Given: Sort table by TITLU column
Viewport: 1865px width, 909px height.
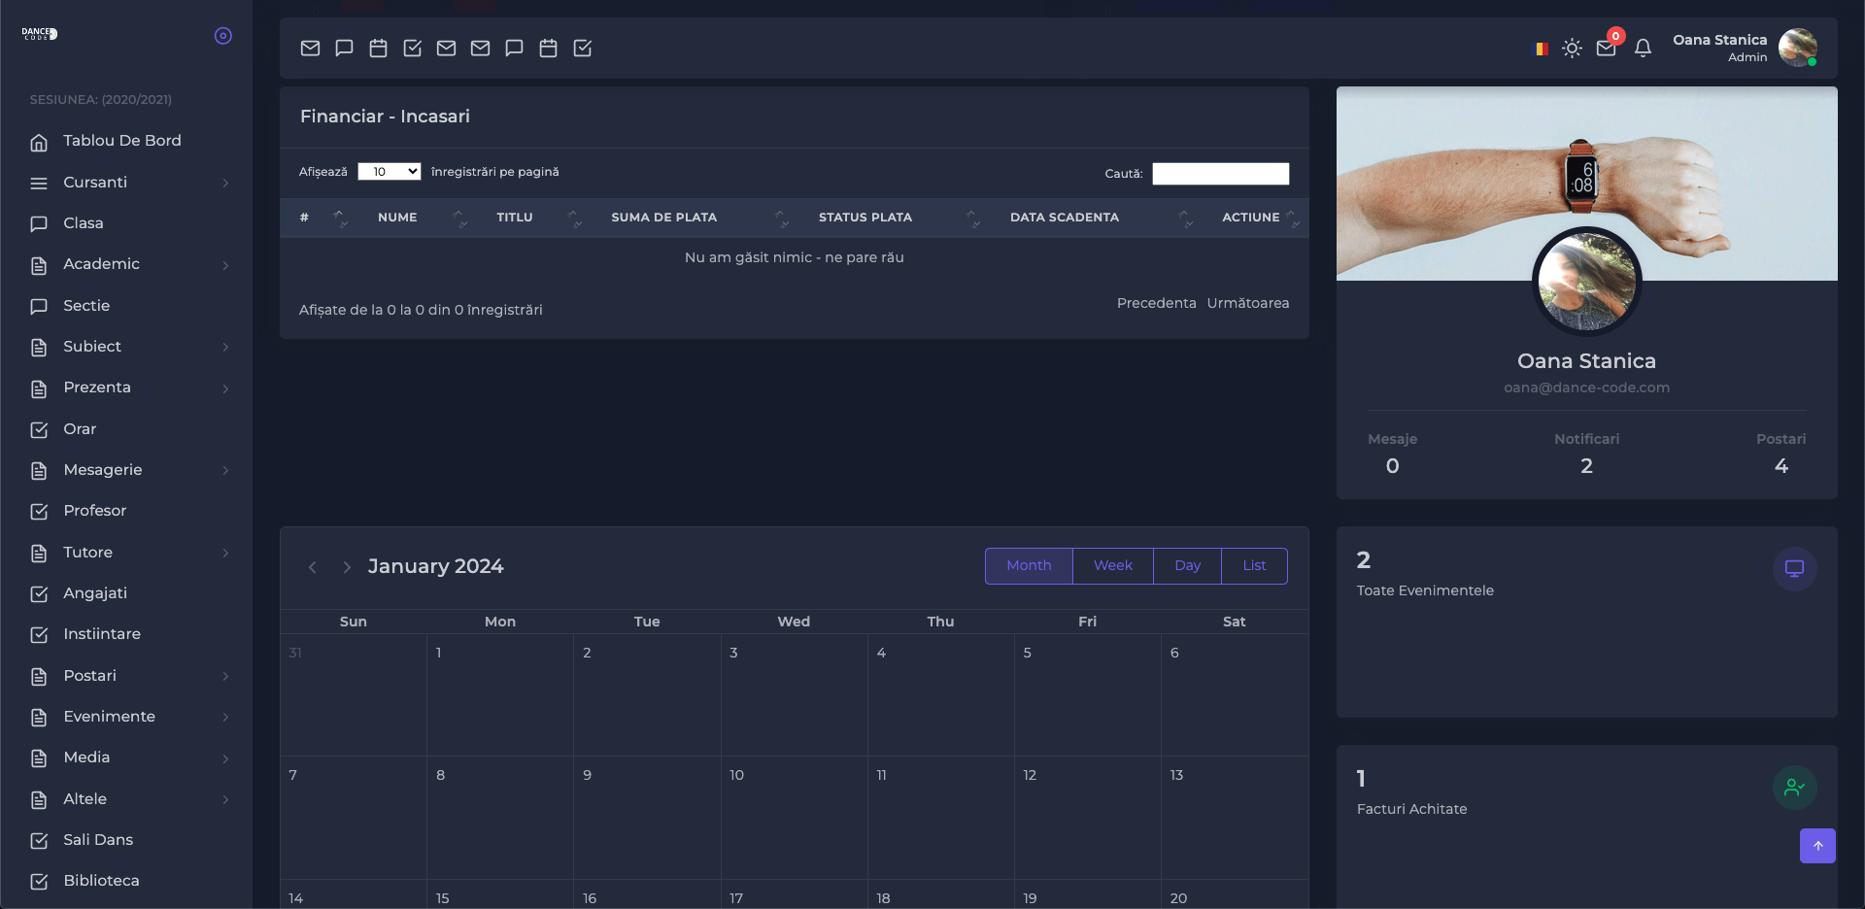Looking at the screenshot, I should (x=534, y=218).
